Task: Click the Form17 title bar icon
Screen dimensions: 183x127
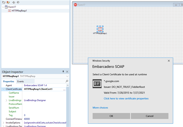Action: (x=75, y=5)
